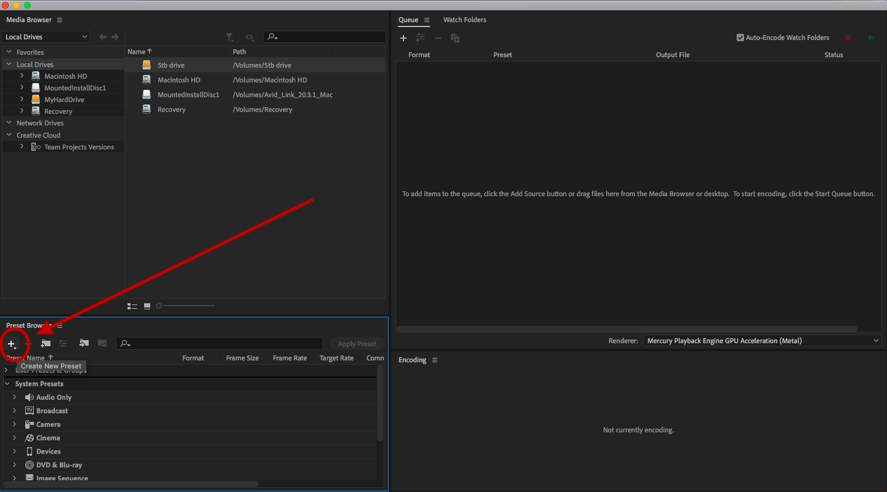This screenshot has width=887, height=492.
Task: Click the Media Browser forward arrow
Action: (115, 37)
